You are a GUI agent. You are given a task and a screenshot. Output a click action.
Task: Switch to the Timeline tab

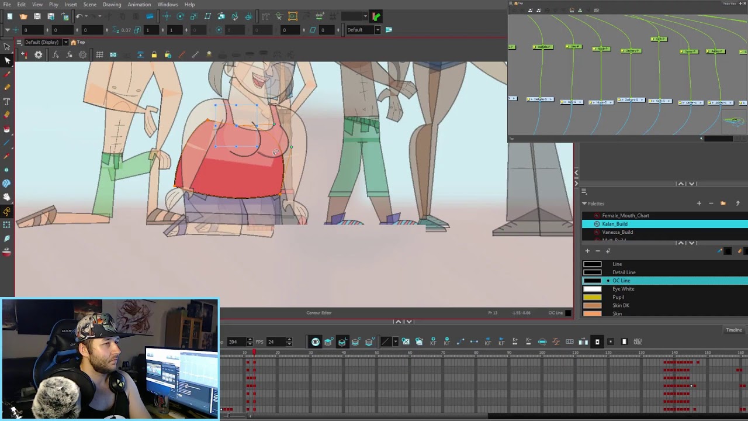coord(734,330)
